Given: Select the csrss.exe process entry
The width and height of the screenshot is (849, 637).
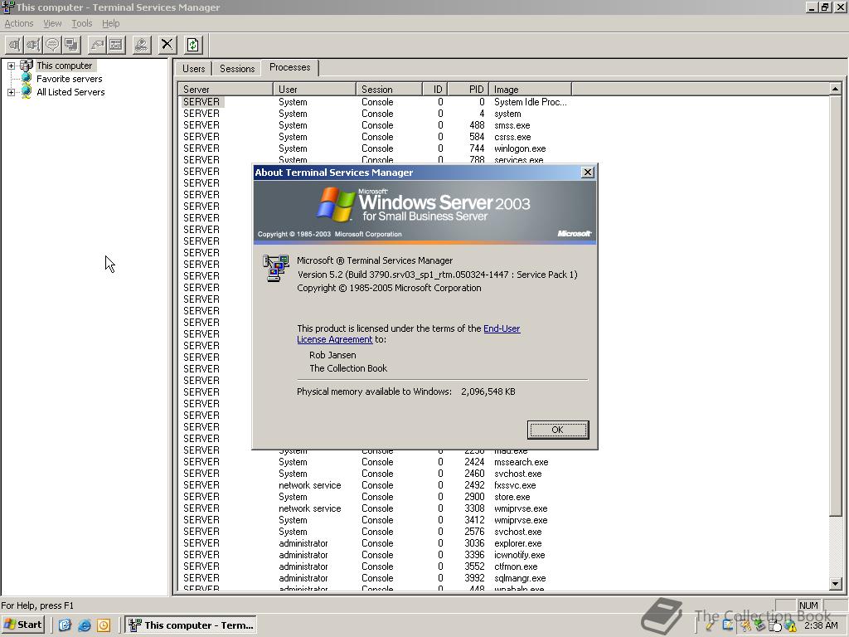Looking at the screenshot, I should pyautogui.click(x=375, y=137).
